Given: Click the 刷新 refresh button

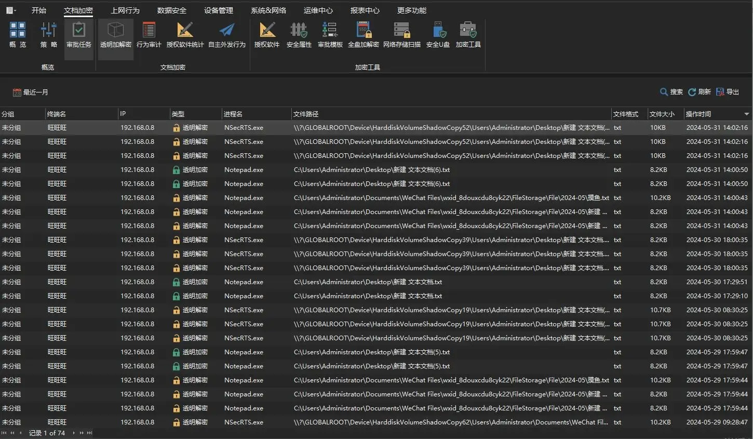Looking at the screenshot, I should coord(700,92).
